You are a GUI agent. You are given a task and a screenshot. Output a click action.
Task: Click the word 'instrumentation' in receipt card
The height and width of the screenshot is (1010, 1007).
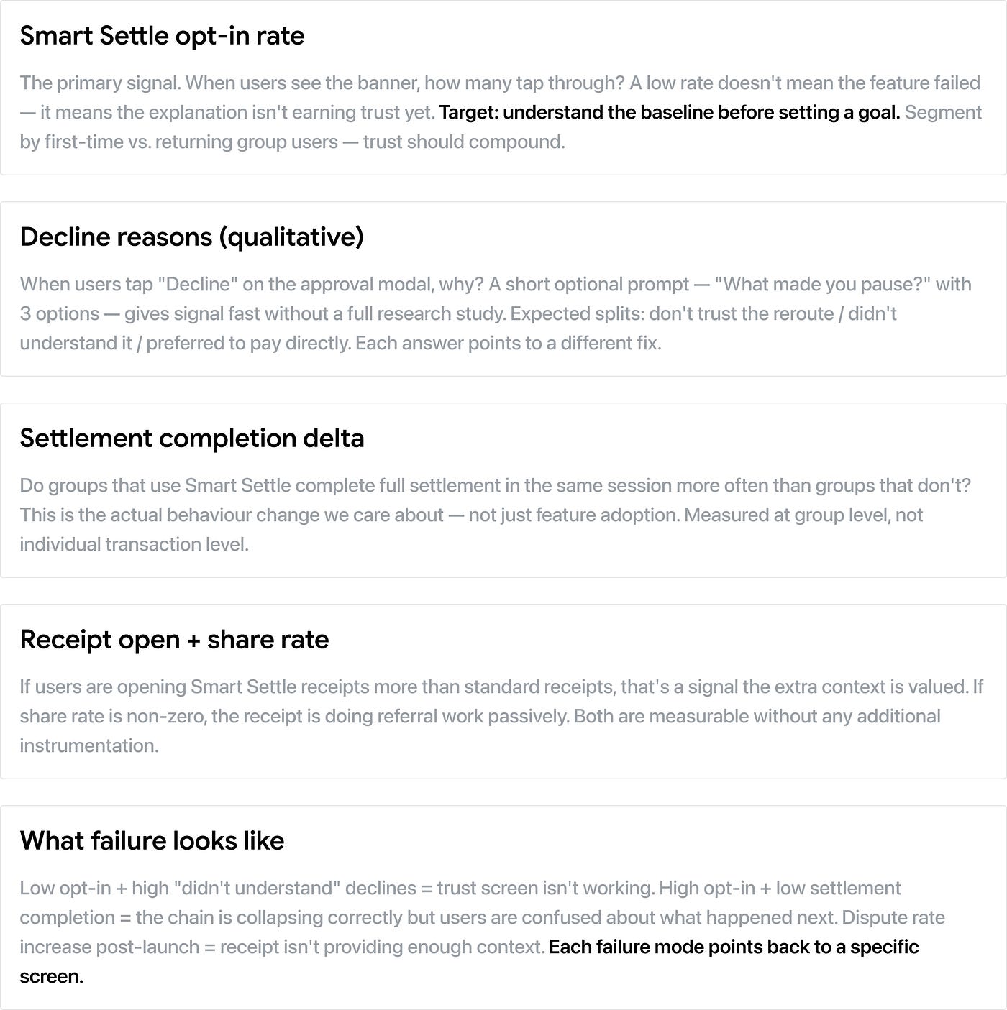[x=89, y=745]
